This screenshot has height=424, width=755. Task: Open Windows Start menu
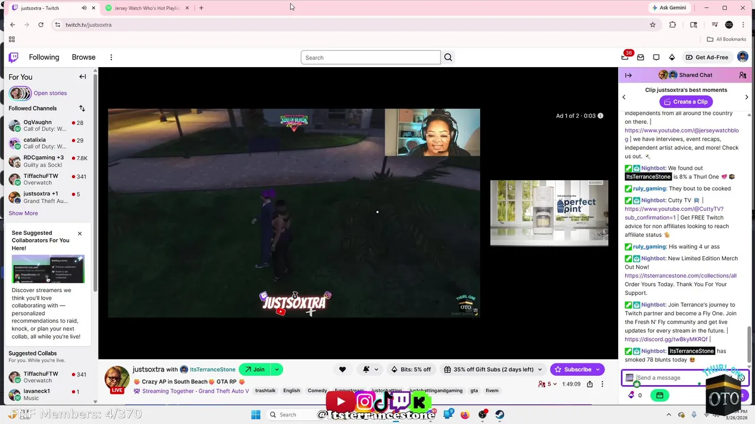point(255,415)
